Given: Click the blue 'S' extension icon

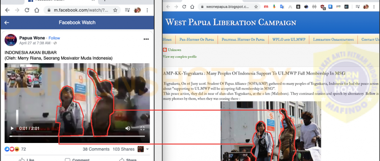Looking at the screenshot, I should pos(330,7).
